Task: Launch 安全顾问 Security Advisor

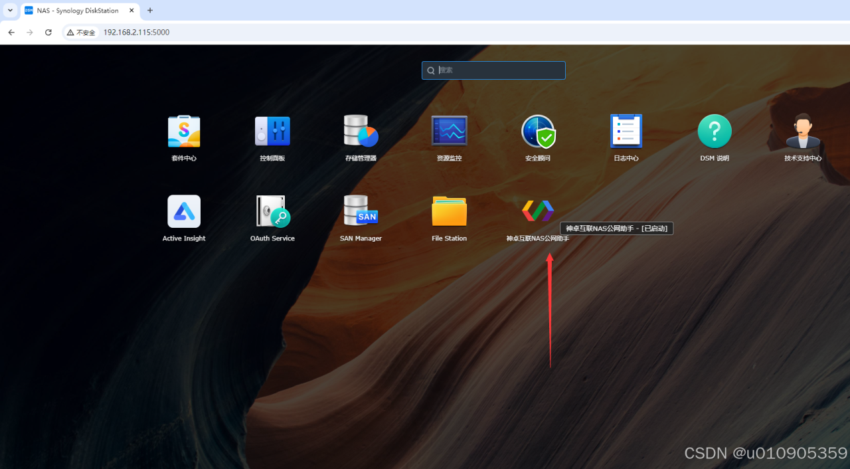Action: [x=538, y=132]
